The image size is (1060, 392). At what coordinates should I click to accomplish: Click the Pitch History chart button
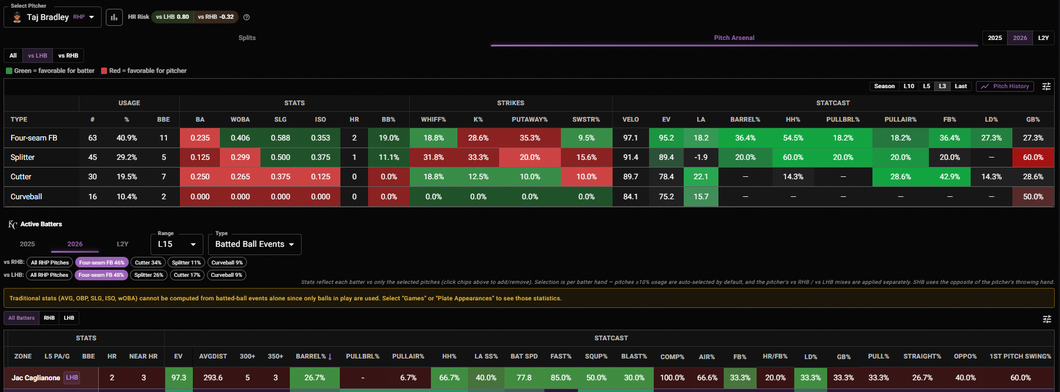[1005, 86]
